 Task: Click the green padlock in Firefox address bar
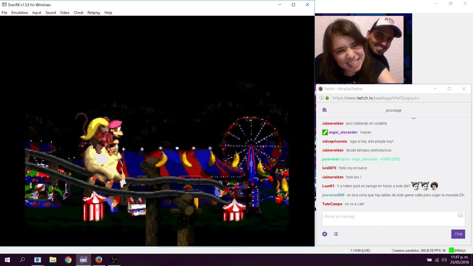[327, 98]
